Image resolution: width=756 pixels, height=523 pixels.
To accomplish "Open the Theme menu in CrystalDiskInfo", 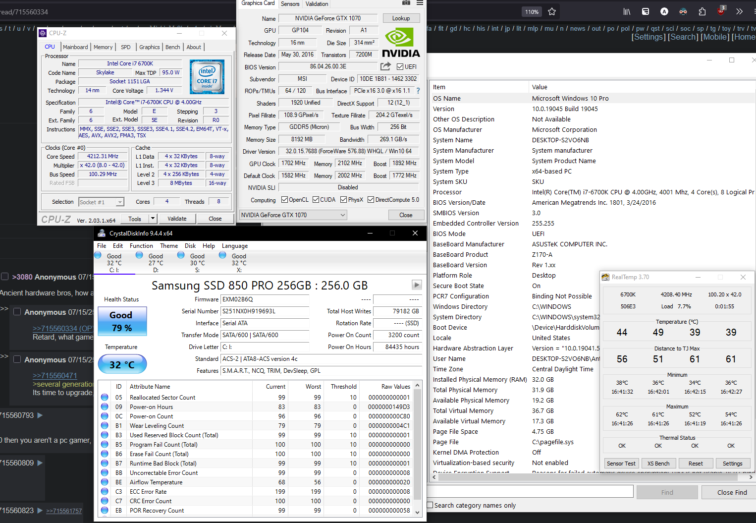I will point(169,246).
